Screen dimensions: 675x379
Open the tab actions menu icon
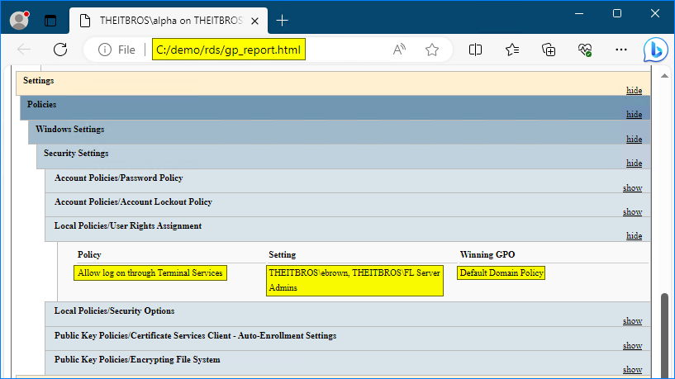50,21
